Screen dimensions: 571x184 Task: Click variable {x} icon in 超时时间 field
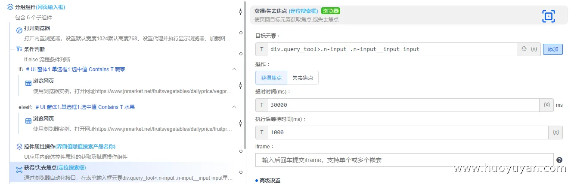547,105
